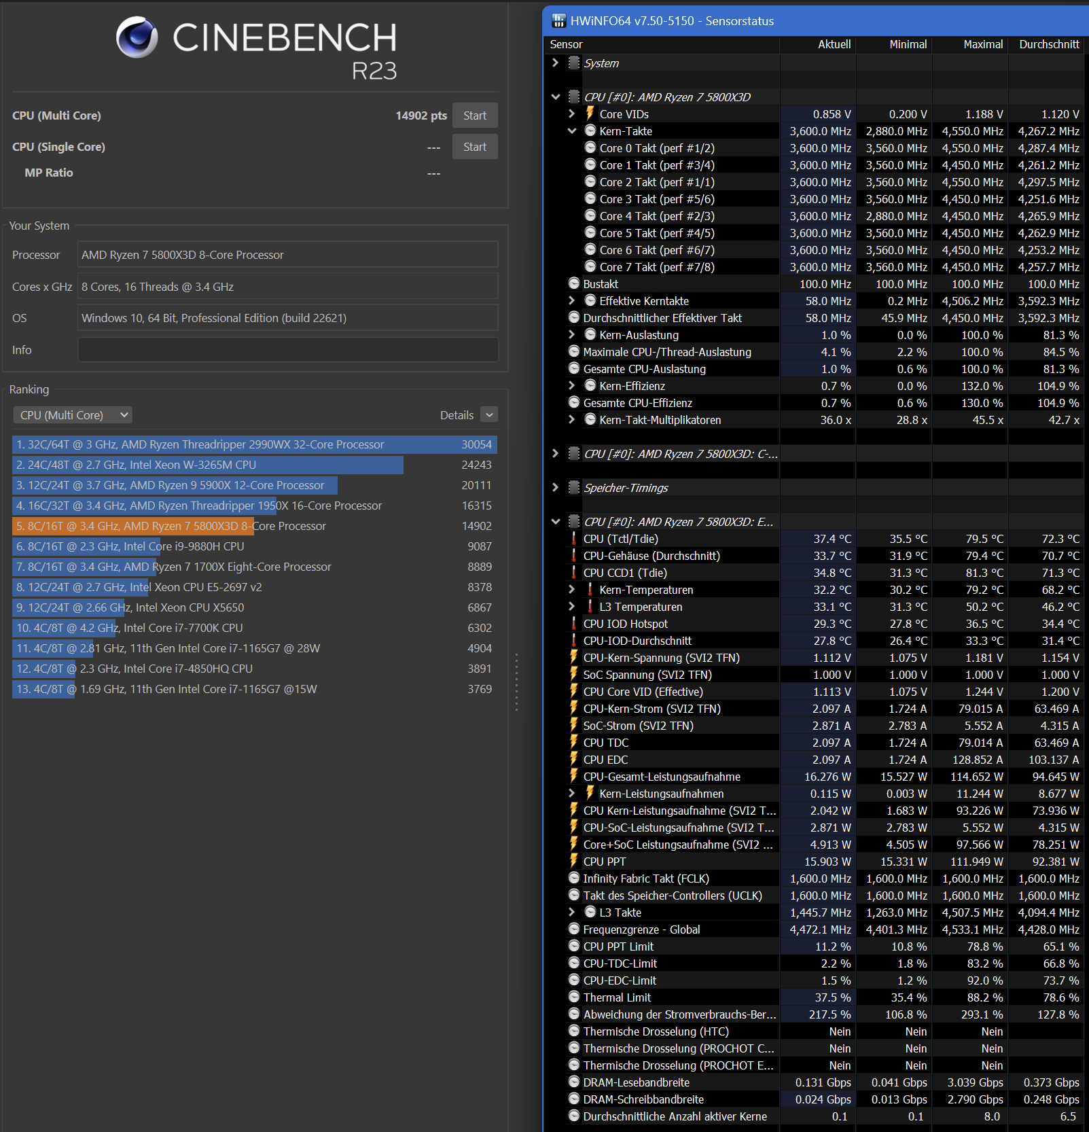Click the CPU-Kern-Spannung voltage bolt icon

(574, 657)
